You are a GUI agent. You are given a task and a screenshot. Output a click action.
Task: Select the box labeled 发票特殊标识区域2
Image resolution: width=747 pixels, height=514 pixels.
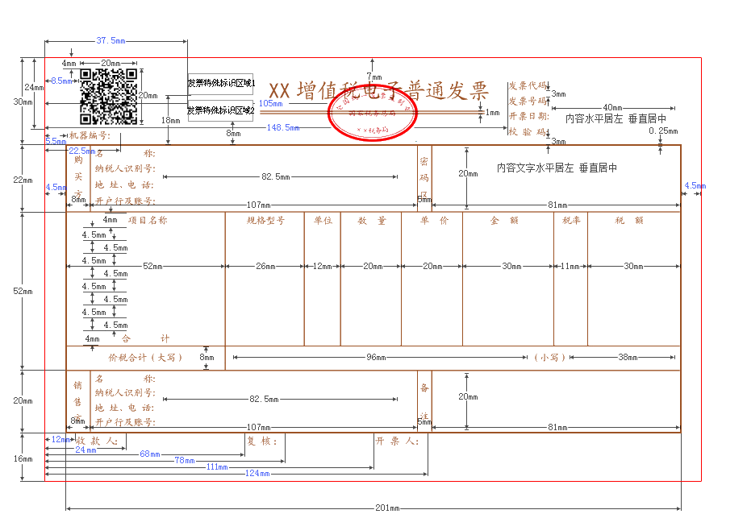[x=220, y=111]
